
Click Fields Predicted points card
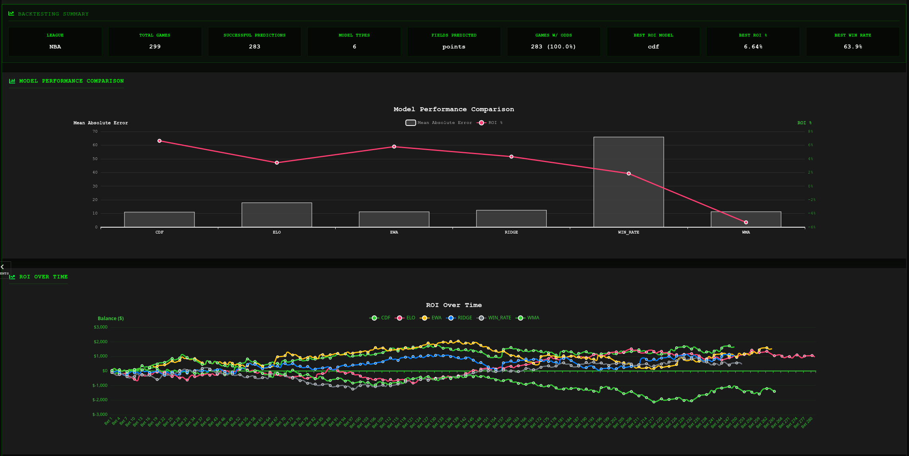(x=454, y=42)
